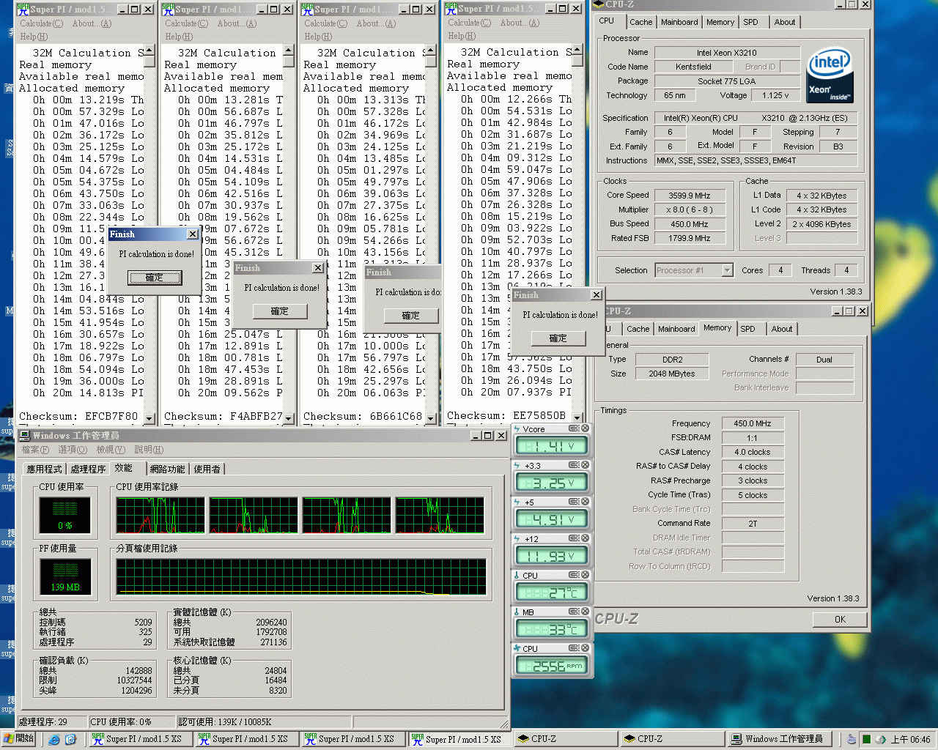The width and height of the screenshot is (938, 750).
Task: Confirm 確定 in Finish dialog over 6B661C68 window
Action: click(x=411, y=316)
